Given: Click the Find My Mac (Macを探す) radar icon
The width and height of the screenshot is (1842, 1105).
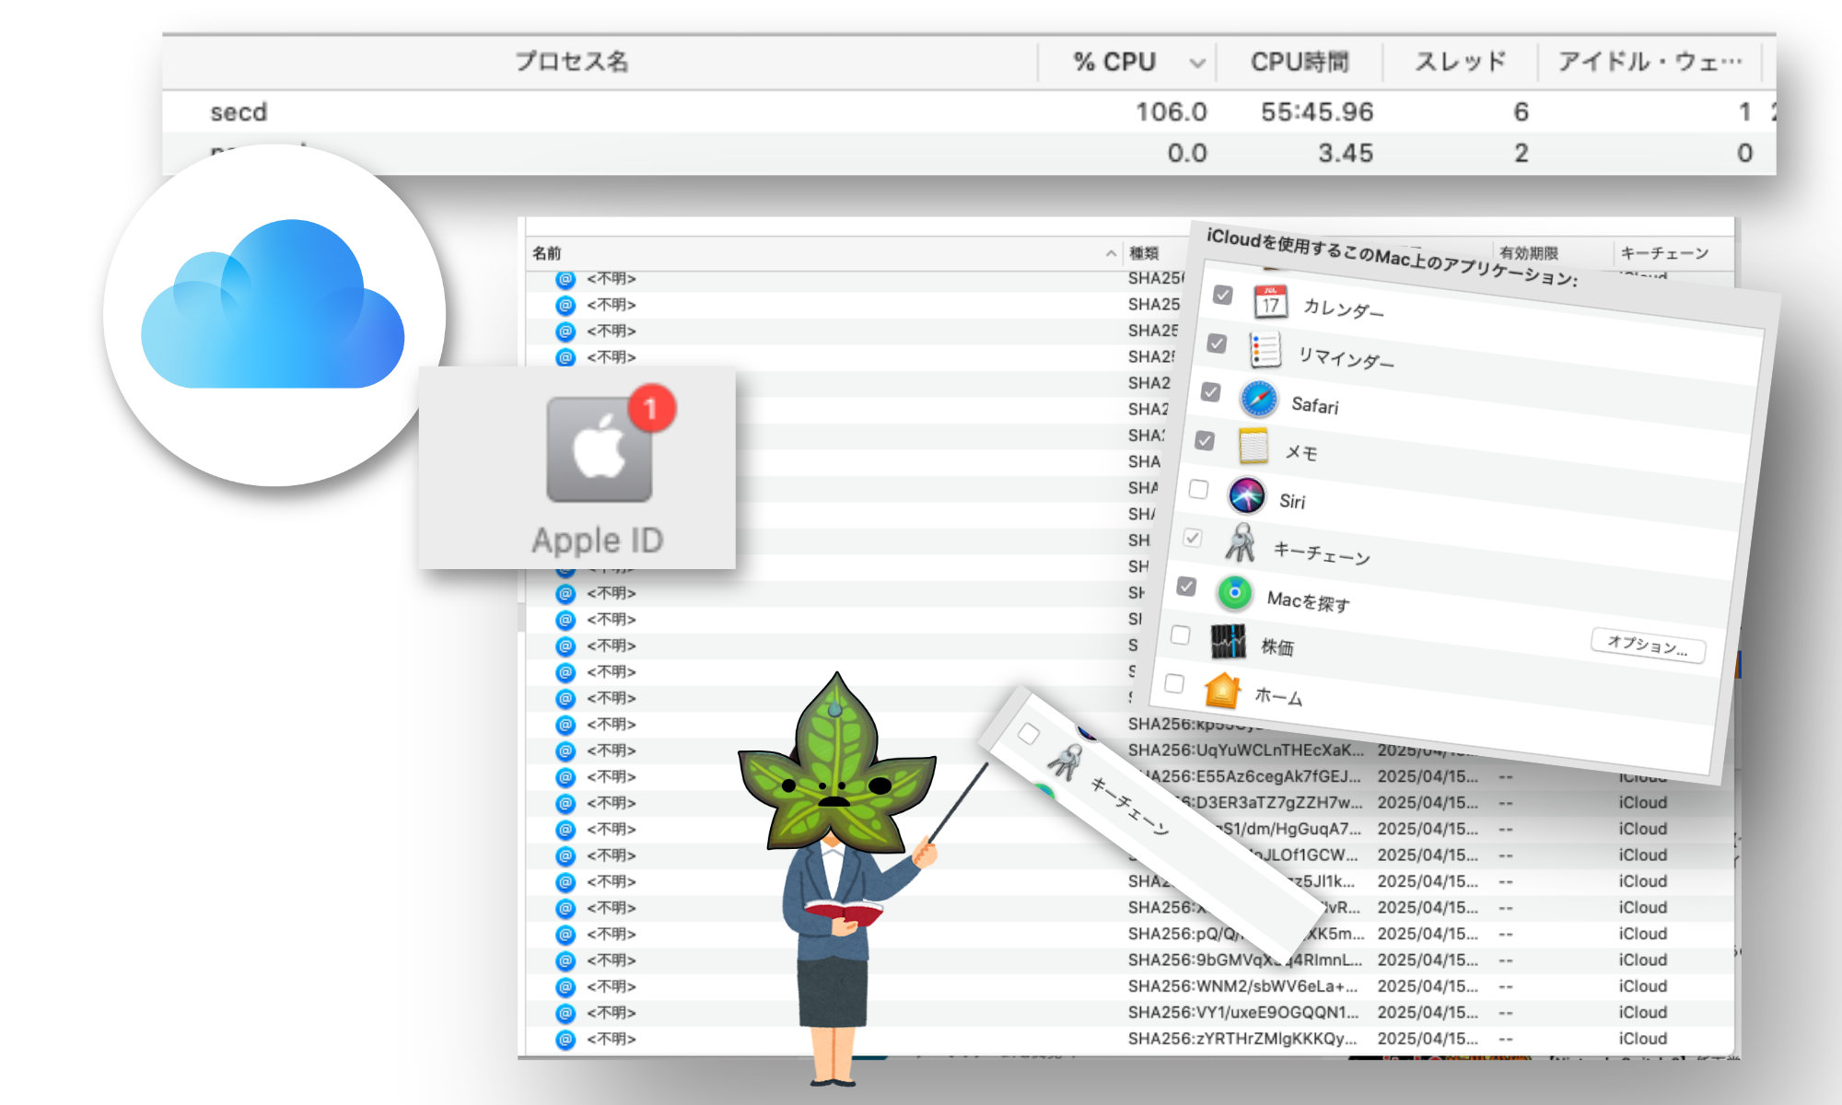Looking at the screenshot, I should point(1234,592).
